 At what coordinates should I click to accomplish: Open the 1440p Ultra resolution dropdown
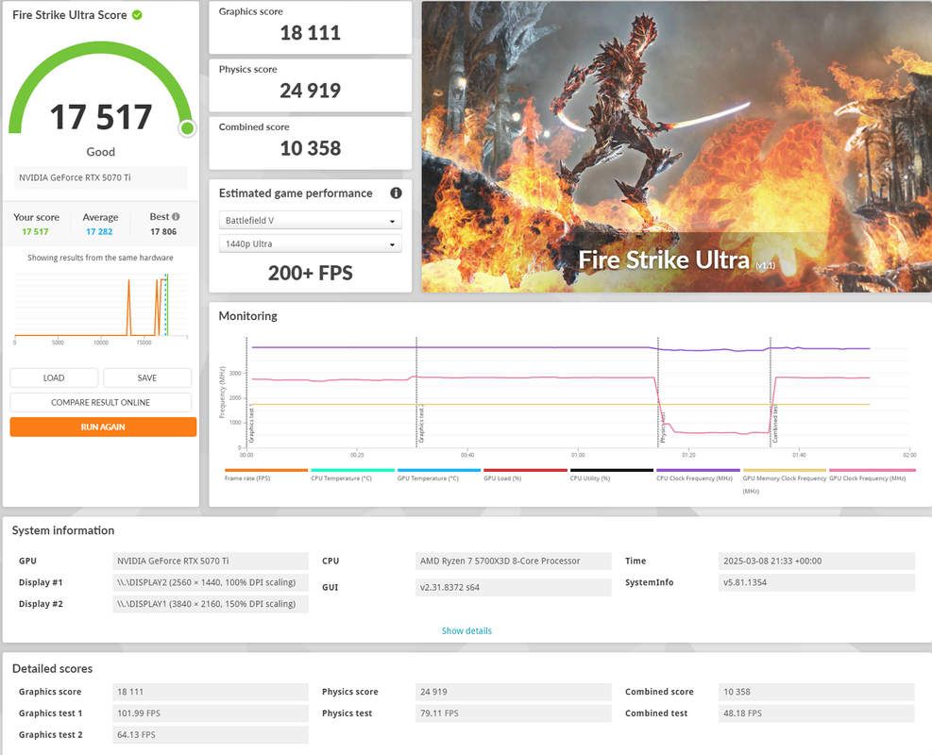point(311,243)
